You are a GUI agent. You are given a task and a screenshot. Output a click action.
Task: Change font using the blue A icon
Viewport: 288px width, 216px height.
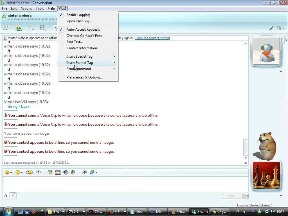pyautogui.click(x=6, y=196)
